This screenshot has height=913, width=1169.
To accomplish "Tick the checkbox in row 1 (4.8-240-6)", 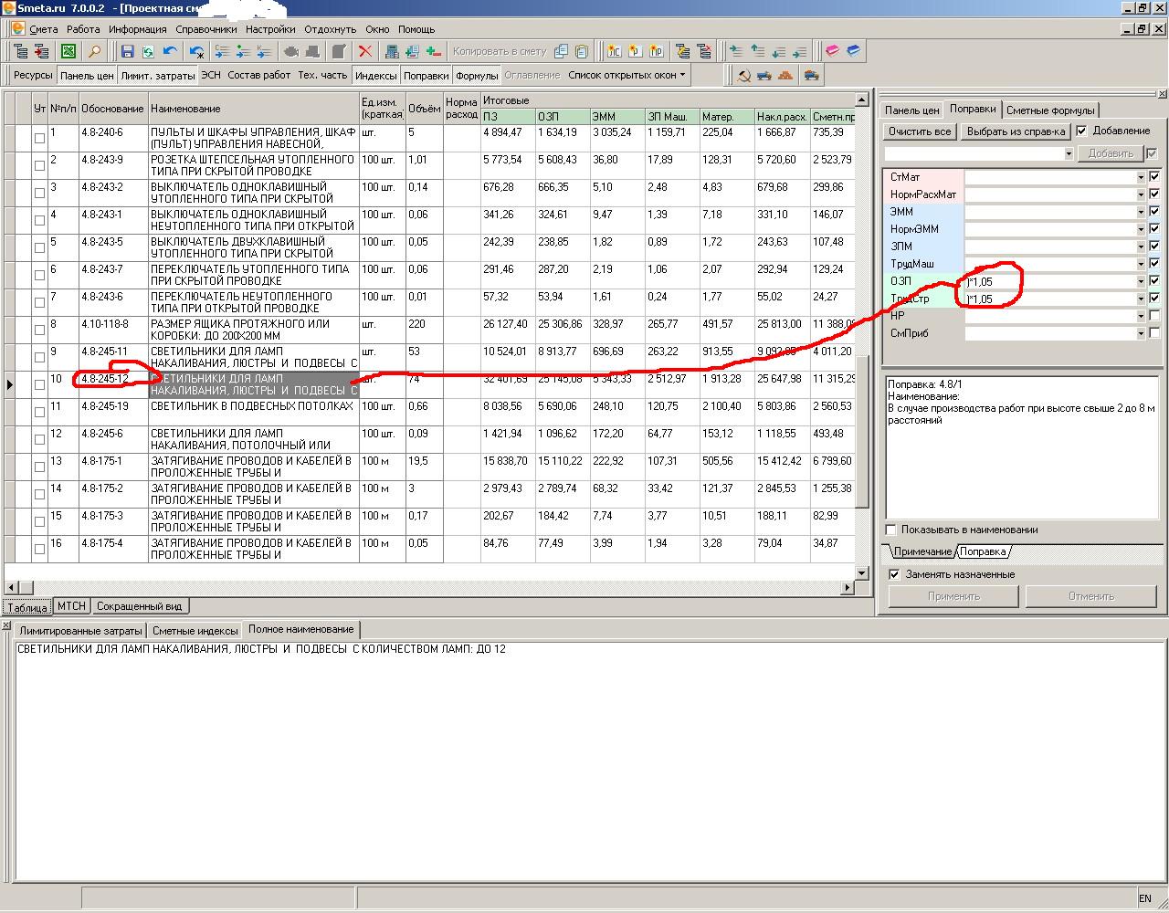I will [39, 139].
